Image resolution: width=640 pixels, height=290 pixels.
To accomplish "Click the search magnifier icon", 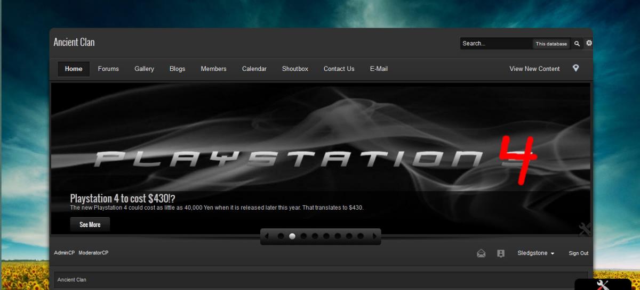I will coord(577,44).
